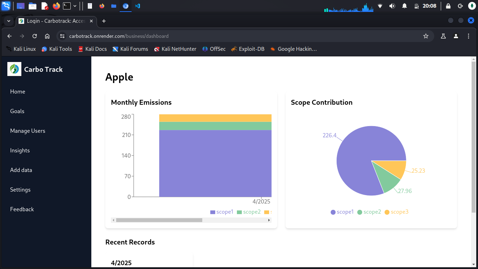Open the Chrome Labs flask icon
Image resolution: width=478 pixels, height=269 pixels.
[443, 36]
